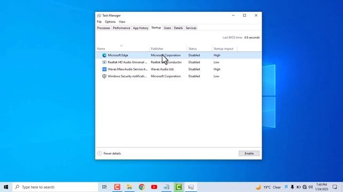
Task: Click Low impact in the Realtek row
Action: pyautogui.click(x=217, y=62)
